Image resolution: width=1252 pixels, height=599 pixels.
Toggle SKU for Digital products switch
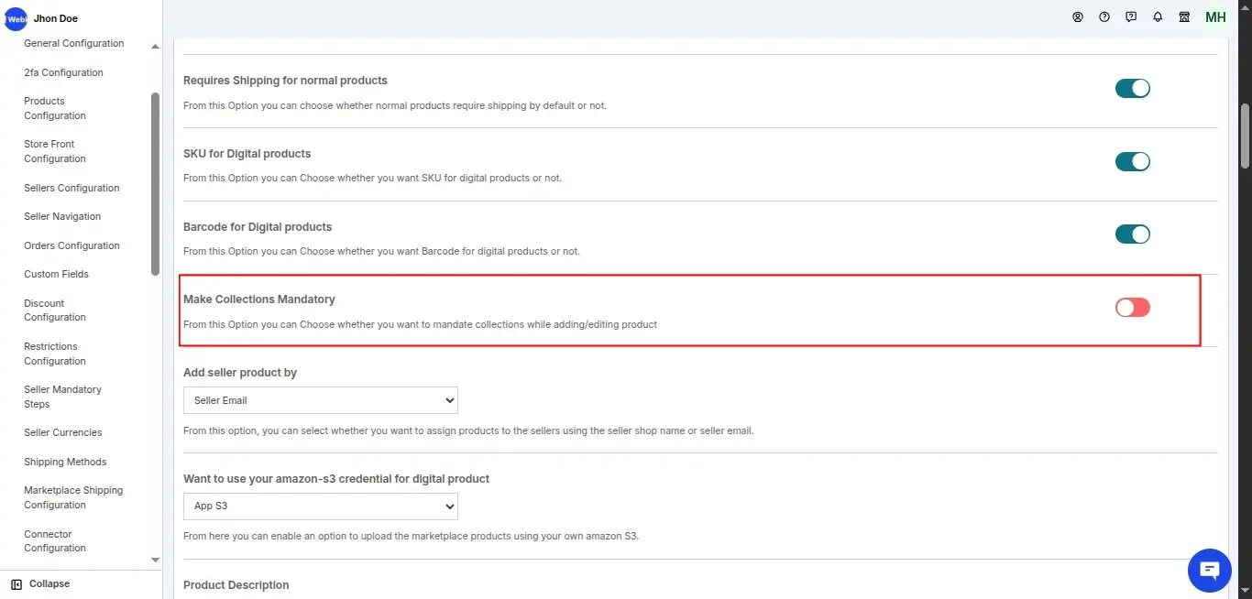(x=1132, y=162)
